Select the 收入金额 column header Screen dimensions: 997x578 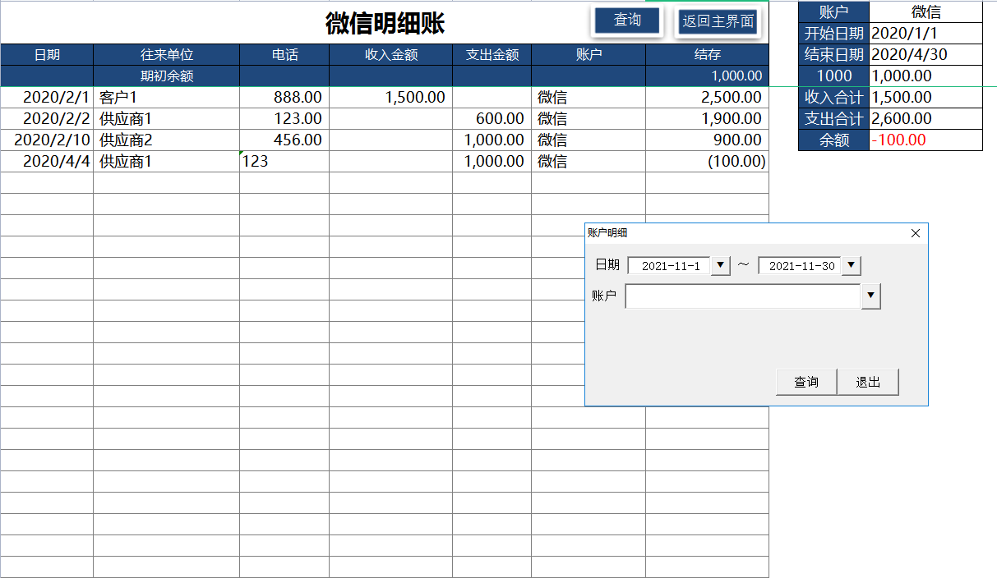tap(391, 55)
